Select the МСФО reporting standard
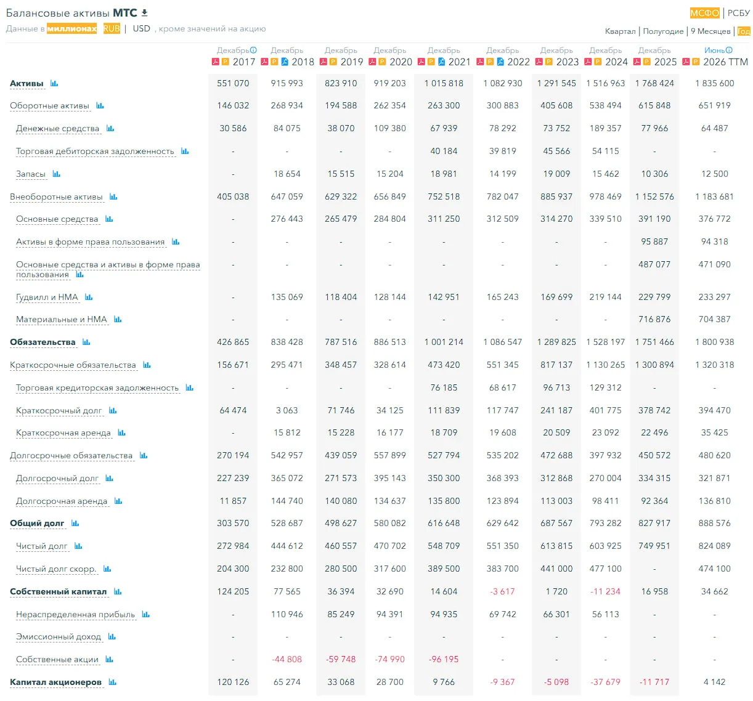 [705, 13]
